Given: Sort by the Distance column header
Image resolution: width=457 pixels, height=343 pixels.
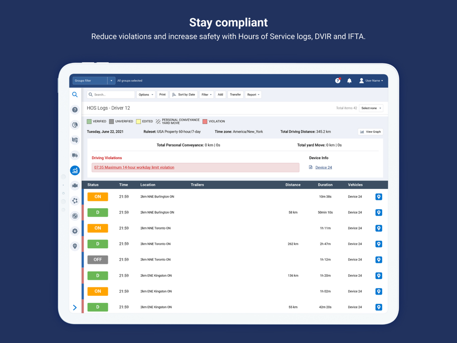Looking at the screenshot, I should (x=293, y=185).
